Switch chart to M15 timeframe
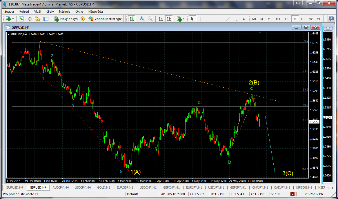The height and width of the screenshot is (199, 338). tap(270, 19)
